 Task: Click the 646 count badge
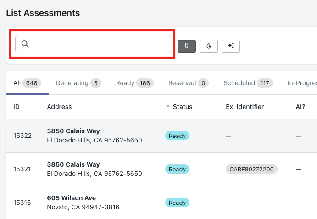click(x=32, y=83)
